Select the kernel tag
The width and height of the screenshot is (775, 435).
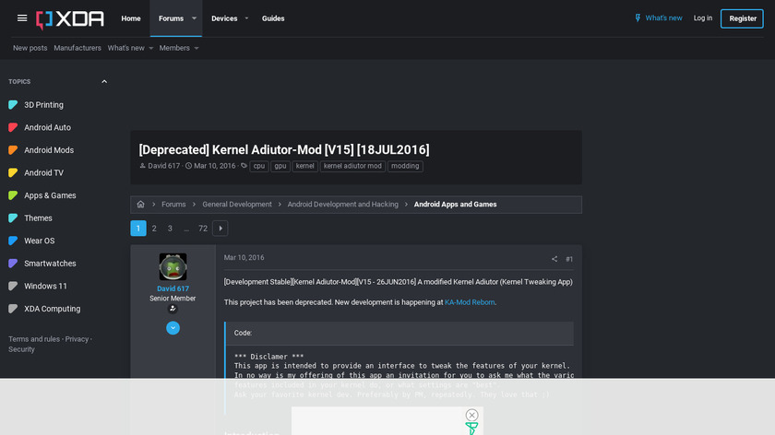[x=305, y=166]
